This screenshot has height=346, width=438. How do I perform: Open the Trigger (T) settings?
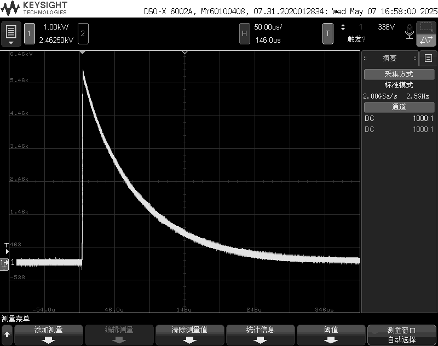(327, 34)
